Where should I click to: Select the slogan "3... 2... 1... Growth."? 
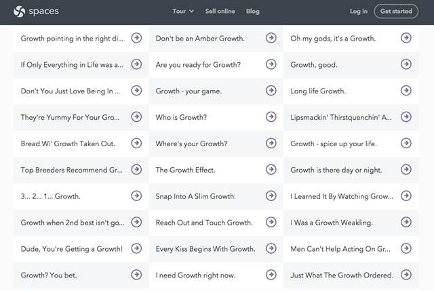51,196
